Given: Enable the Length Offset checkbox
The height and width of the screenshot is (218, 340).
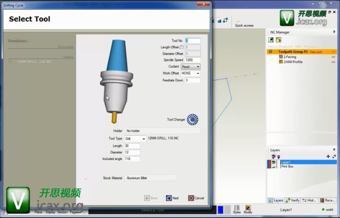Looking at the screenshot, I should click(182, 47).
